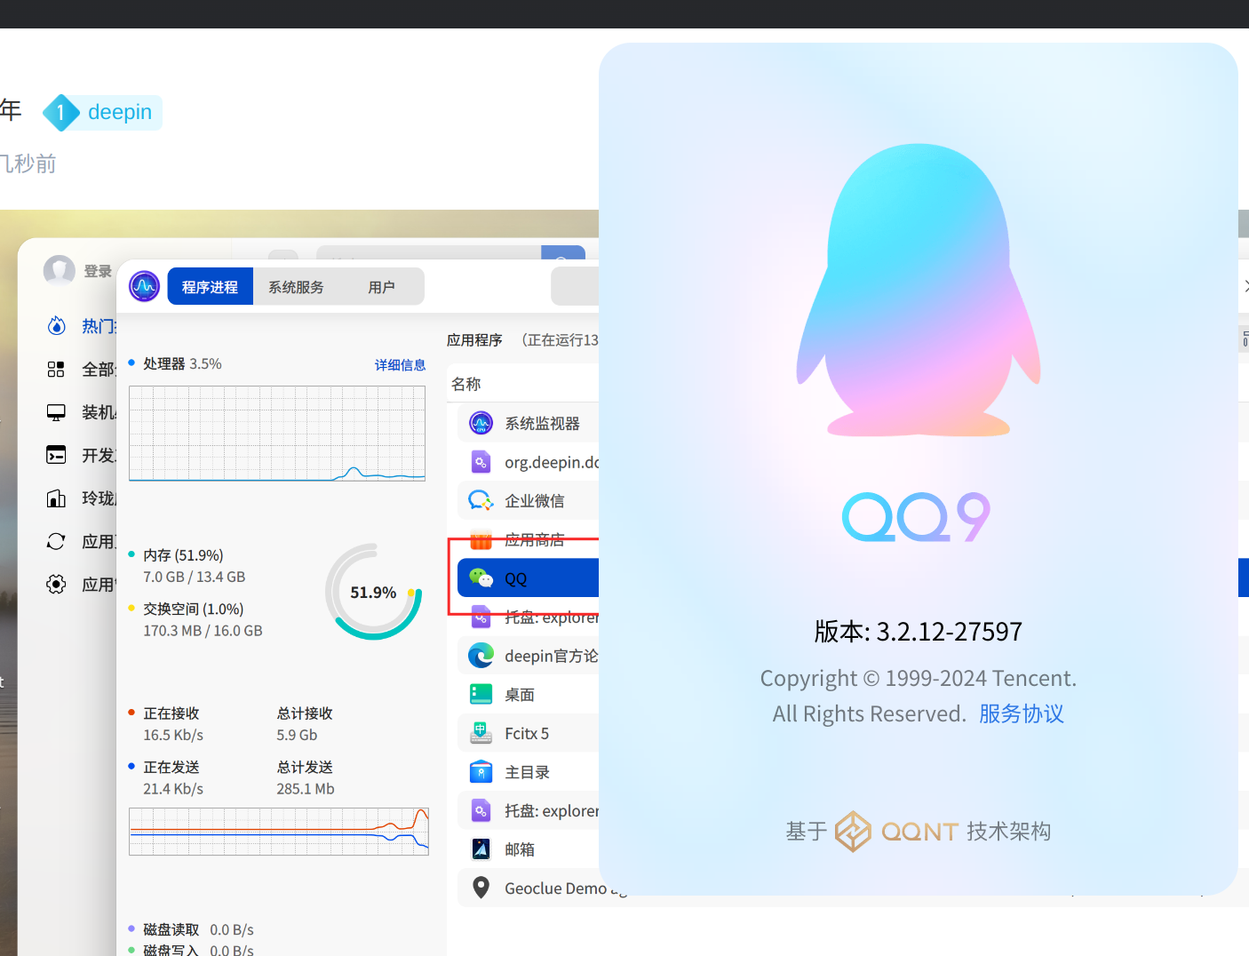Select the 热门 sidebar flame icon

click(x=56, y=326)
